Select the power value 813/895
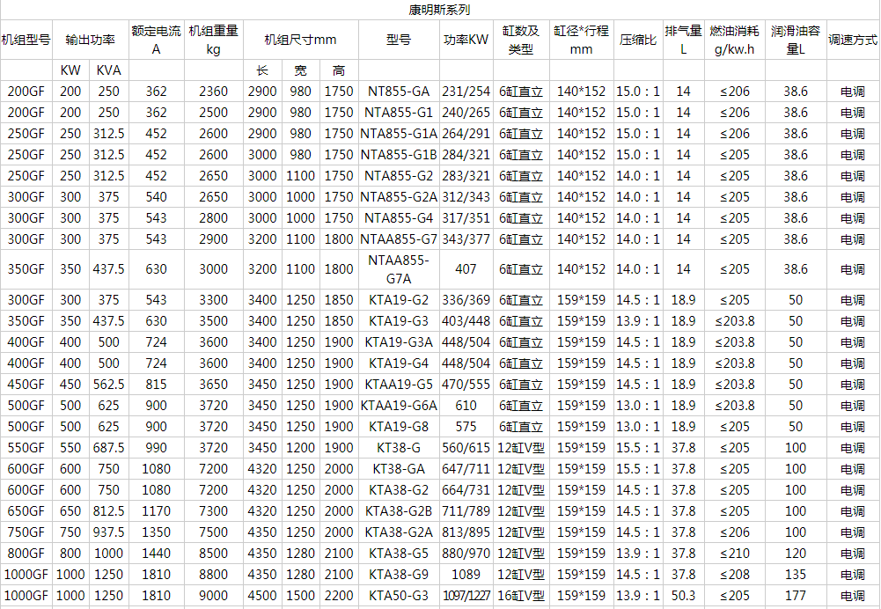The image size is (881, 609). click(x=466, y=532)
